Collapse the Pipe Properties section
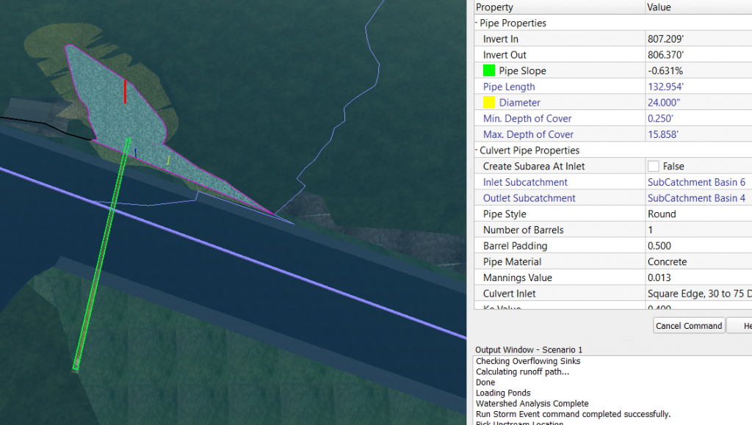752x425 pixels. click(476, 23)
